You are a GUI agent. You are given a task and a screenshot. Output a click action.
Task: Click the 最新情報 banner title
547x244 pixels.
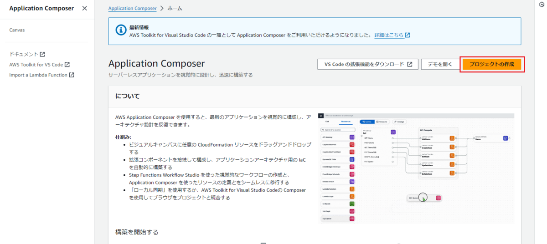click(139, 27)
